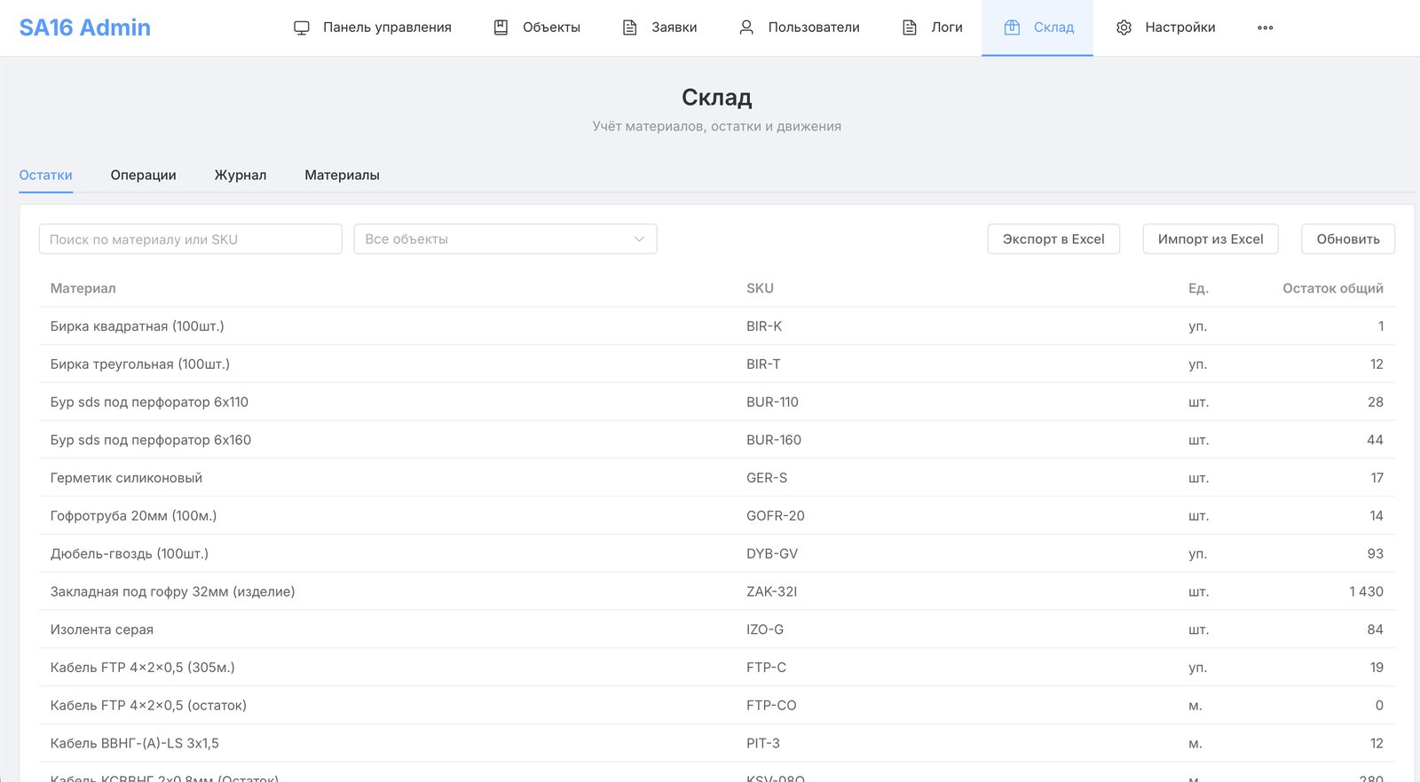This screenshot has height=782, width=1420.
Task: Click the Обновить button
Action: pos(1348,239)
